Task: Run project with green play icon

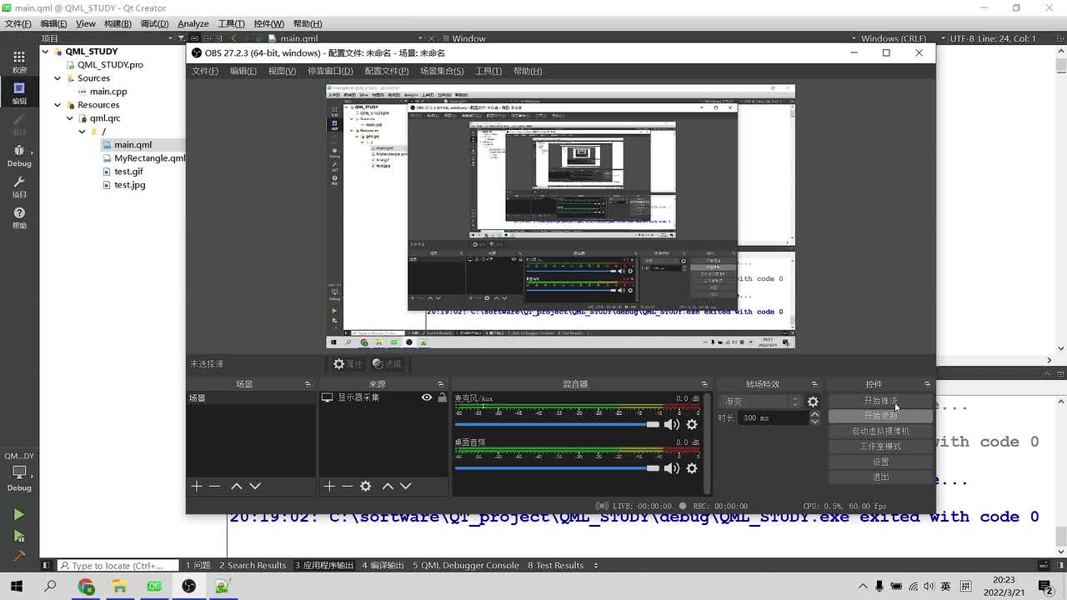Action: [18, 514]
